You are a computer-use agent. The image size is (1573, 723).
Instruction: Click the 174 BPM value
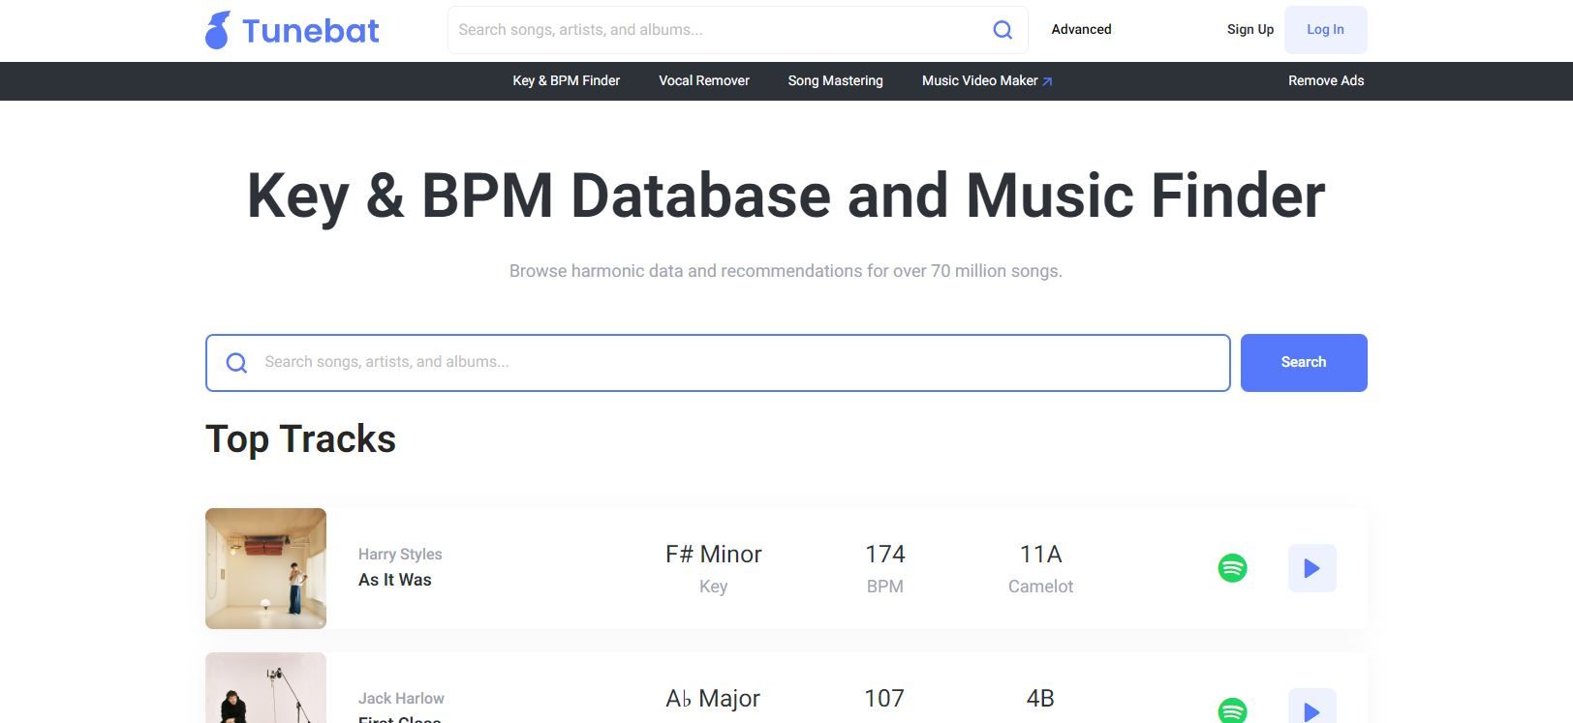pyautogui.click(x=885, y=555)
